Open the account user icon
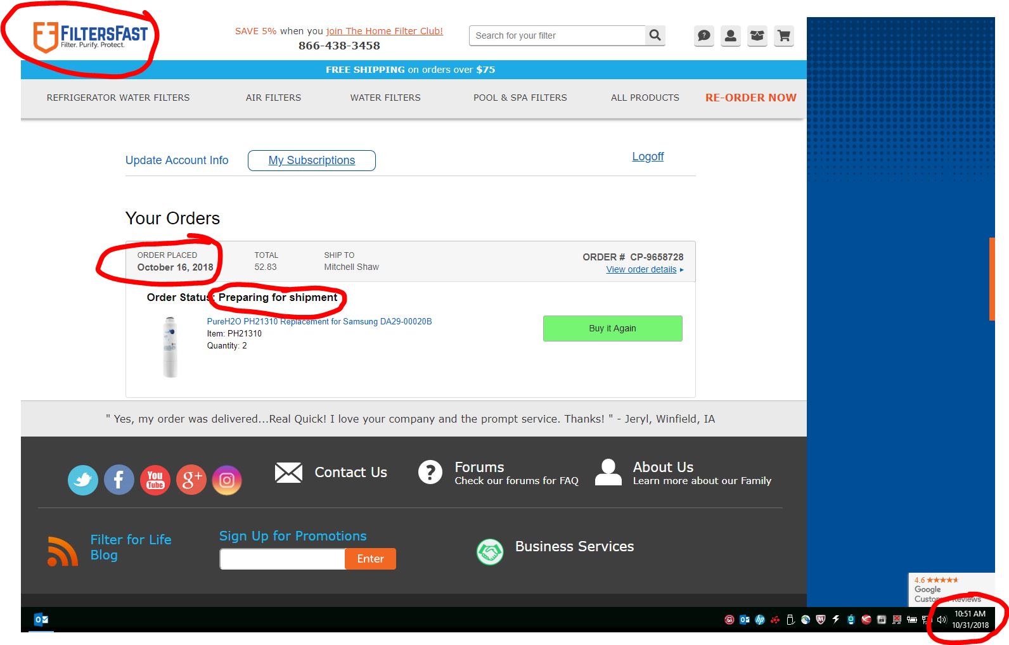 click(x=731, y=36)
